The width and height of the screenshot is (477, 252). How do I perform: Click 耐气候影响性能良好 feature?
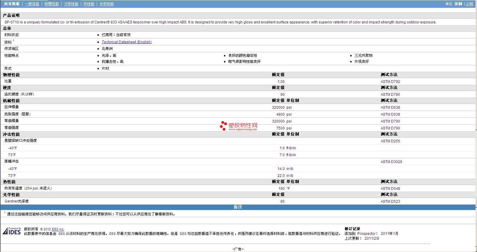(244, 62)
